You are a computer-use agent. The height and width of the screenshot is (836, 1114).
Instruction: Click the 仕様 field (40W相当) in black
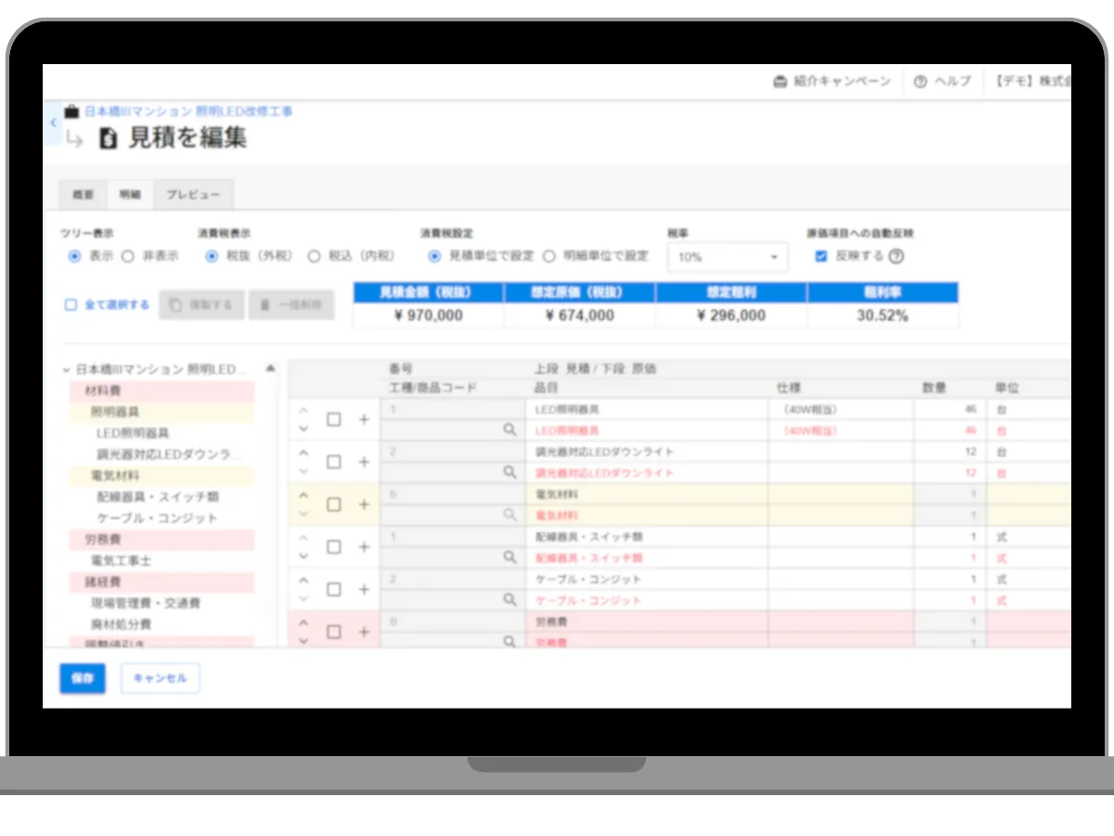[841, 410]
